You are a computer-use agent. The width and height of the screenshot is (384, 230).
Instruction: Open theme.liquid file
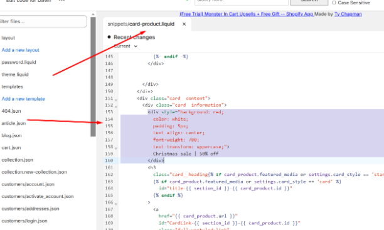click(15, 75)
